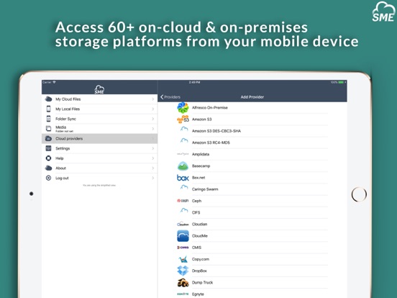Tap the Alfresco On-Premise logo icon
Image resolution: width=397 pixels, height=298 pixels.
point(183,107)
